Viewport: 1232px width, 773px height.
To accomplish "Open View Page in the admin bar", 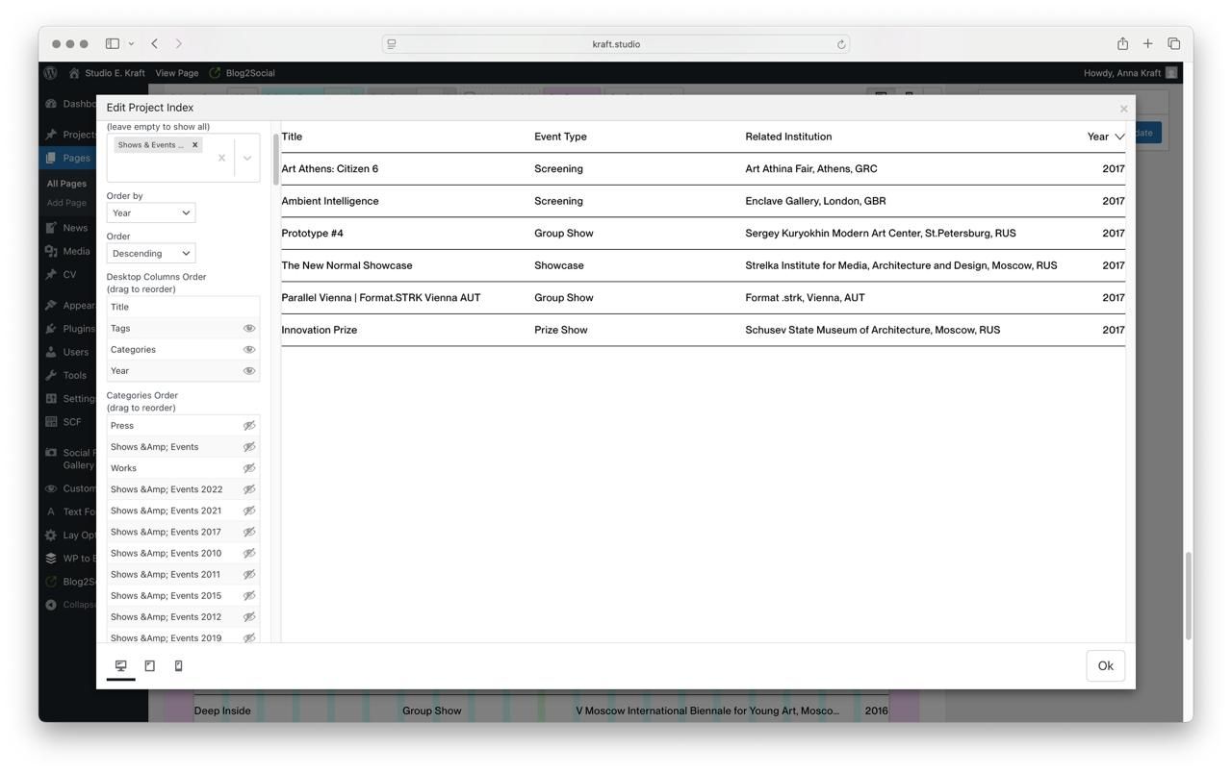I will click(x=176, y=73).
